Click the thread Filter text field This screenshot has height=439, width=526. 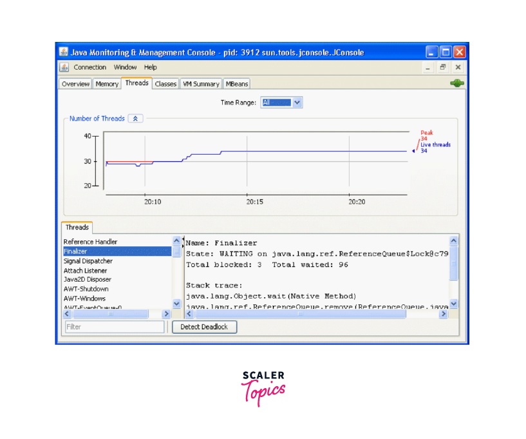tap(115, 327)
